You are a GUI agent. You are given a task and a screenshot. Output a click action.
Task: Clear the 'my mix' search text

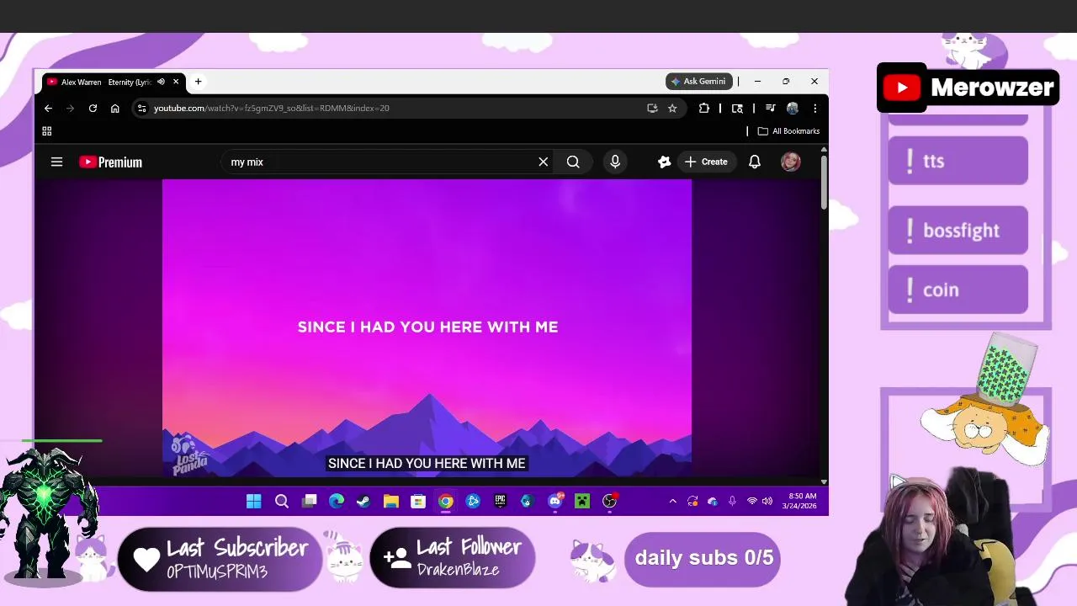544,162
